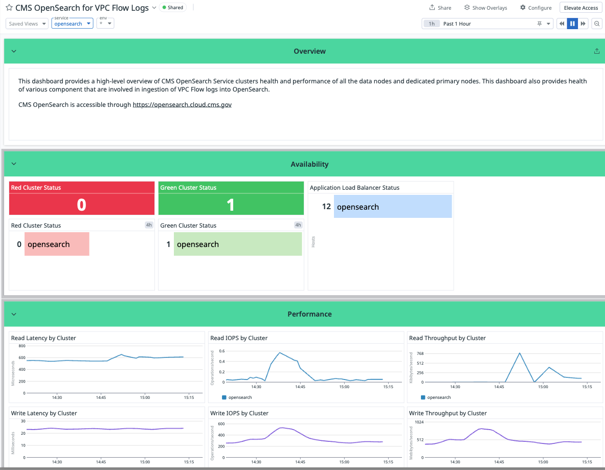Click the pink opensearch bar in Red Cluster Status
The height and width of the screenshot is (470, 605).
57,244
